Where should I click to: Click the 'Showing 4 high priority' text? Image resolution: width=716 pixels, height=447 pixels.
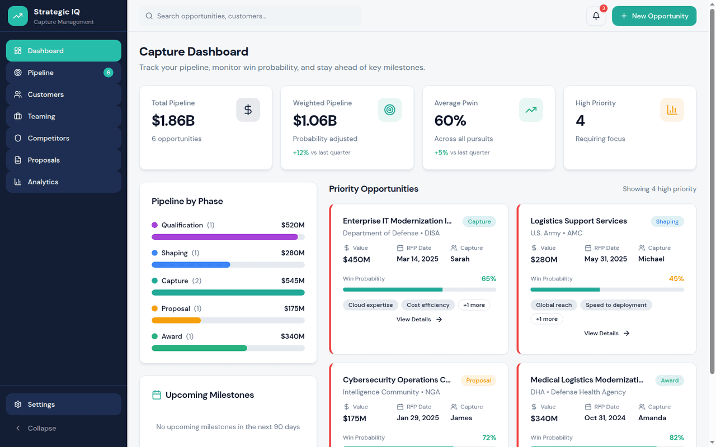660,189
